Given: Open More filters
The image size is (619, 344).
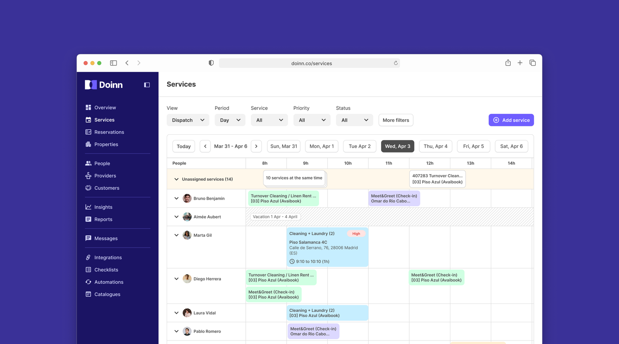Looking at the screenshot, I should (x=396, y=120).
